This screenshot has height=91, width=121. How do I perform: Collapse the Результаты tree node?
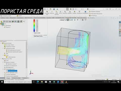coord(1,59)
